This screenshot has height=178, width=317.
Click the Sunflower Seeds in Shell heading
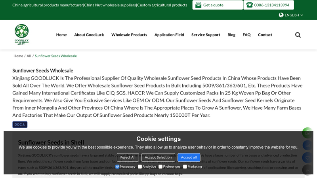[x=51, y=142]
